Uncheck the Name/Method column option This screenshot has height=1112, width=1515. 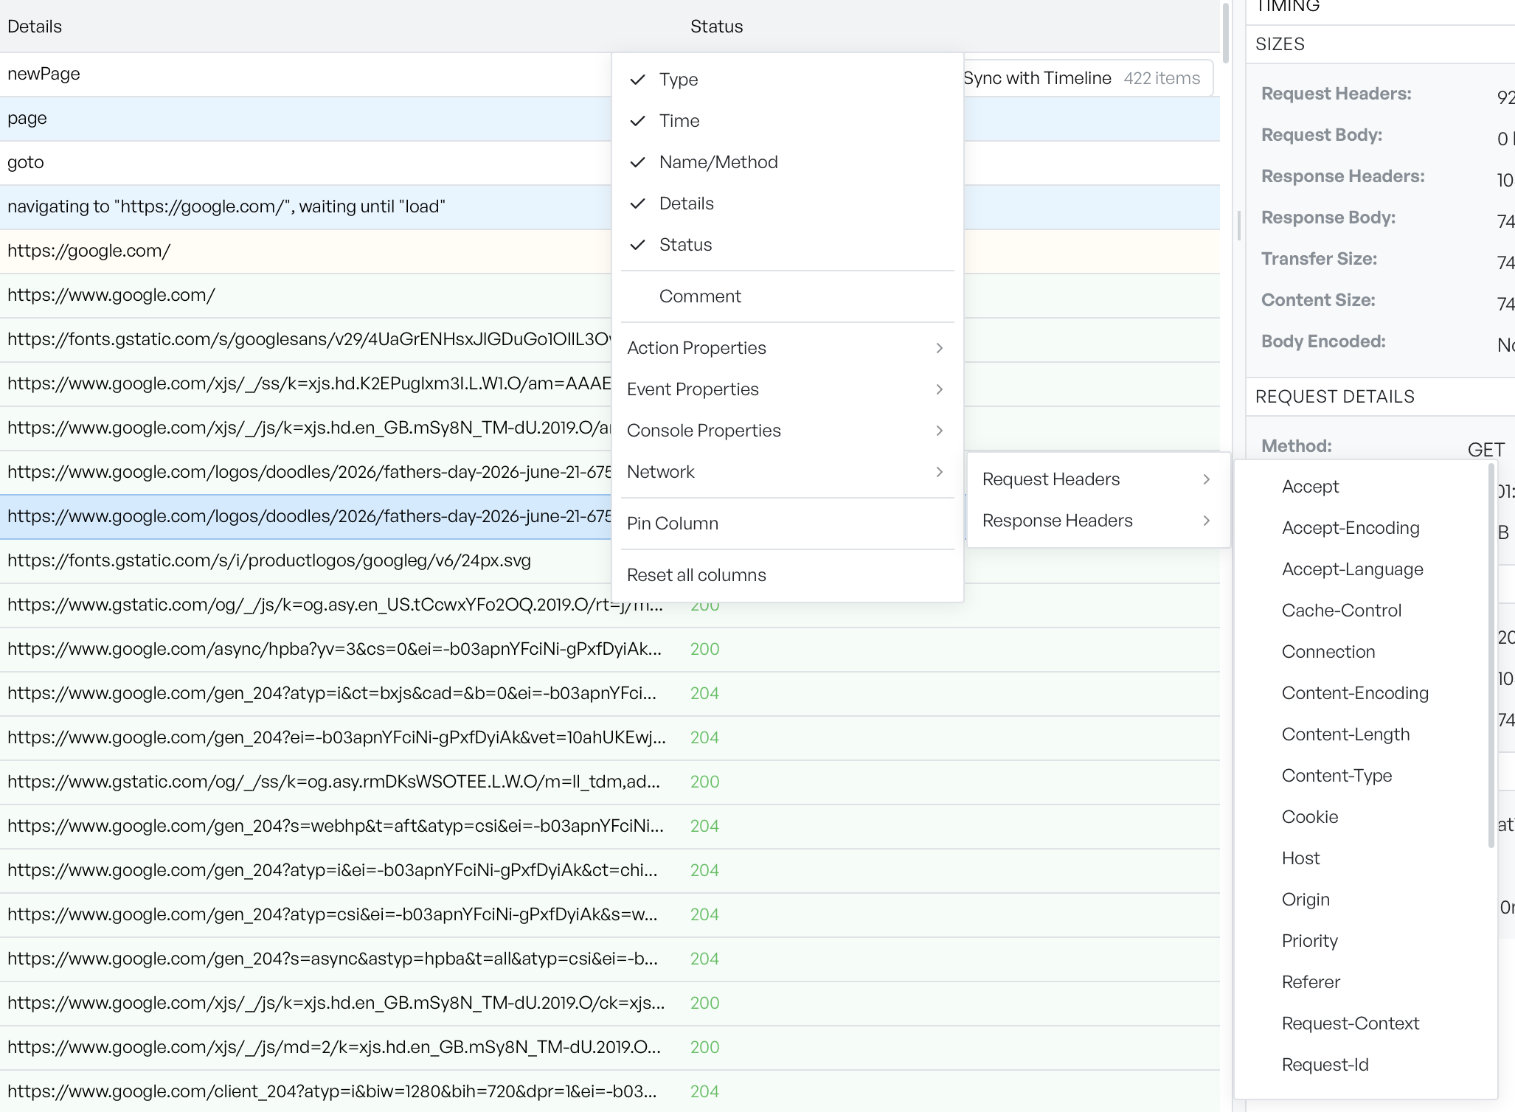[787, 162]
